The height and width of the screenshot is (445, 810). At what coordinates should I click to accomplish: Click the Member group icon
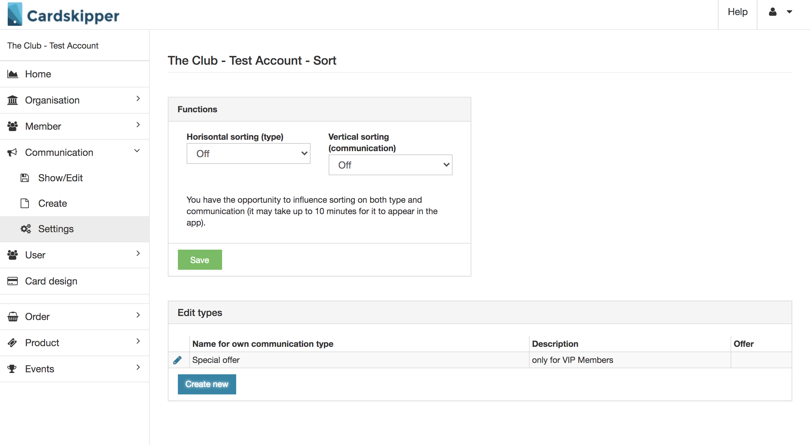tap(13, 126)
